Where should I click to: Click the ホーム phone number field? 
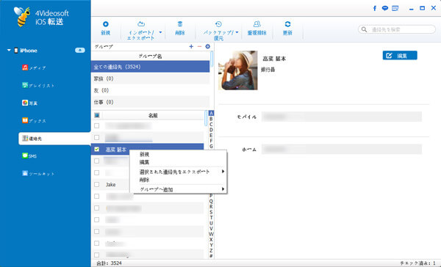pos(342,150)
